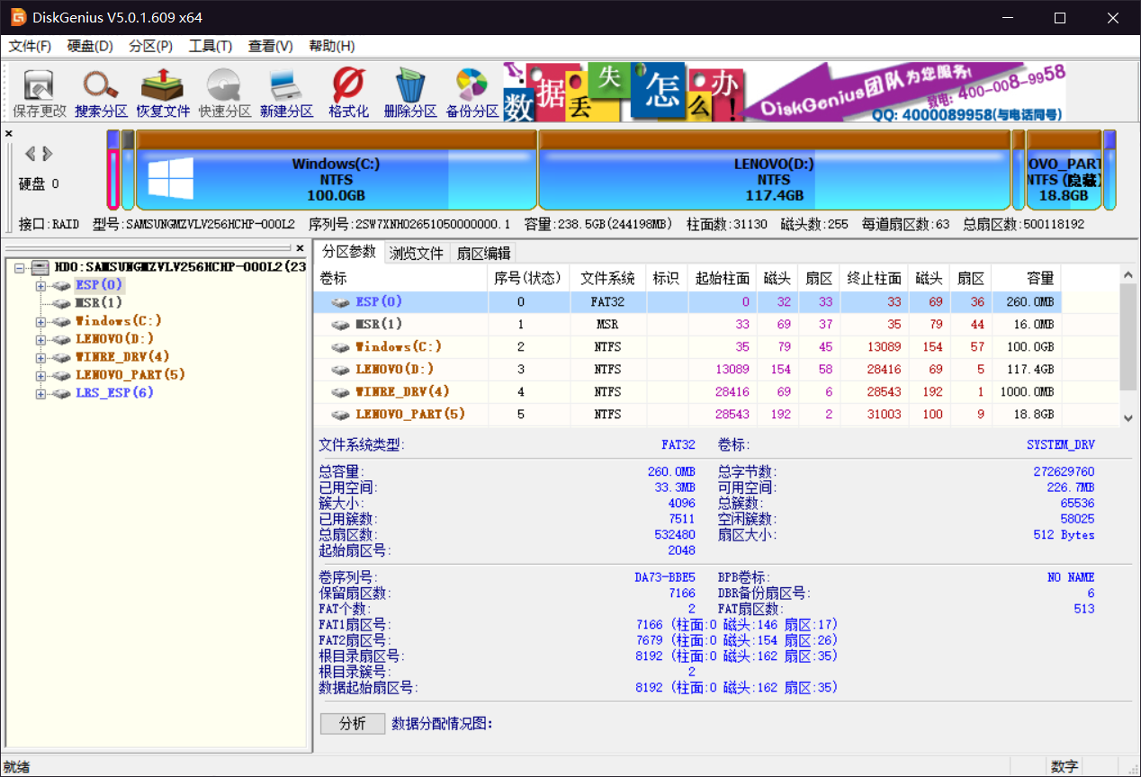Click the New Partition (新建分区) icon

286,94
